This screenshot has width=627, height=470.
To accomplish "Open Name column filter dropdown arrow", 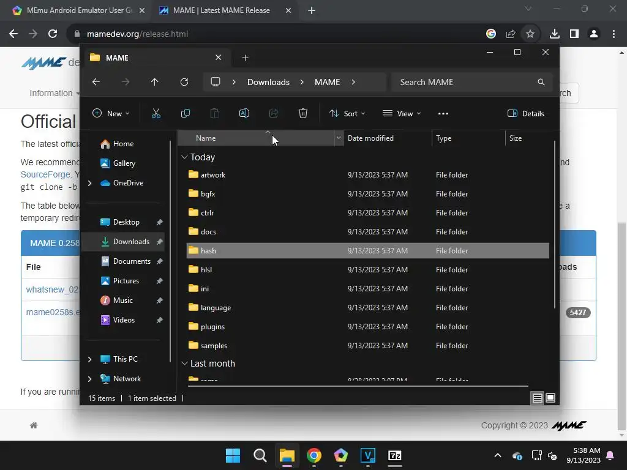I will click(339, 138).
